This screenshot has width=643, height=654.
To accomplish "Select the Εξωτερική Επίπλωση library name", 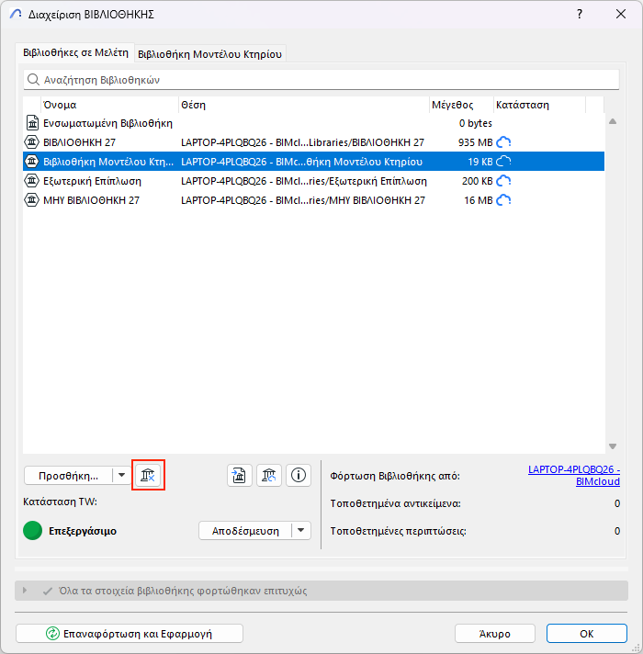I will pyautogui.click(x=92, y=181).
